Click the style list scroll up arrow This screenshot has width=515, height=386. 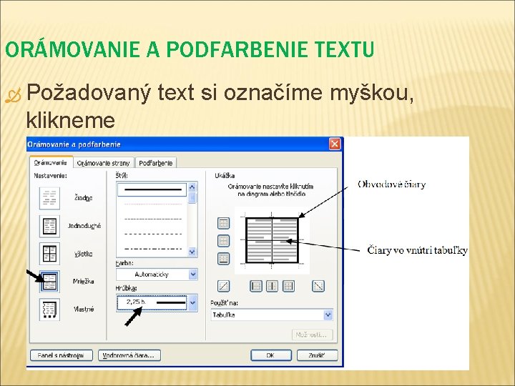point(192,187)
